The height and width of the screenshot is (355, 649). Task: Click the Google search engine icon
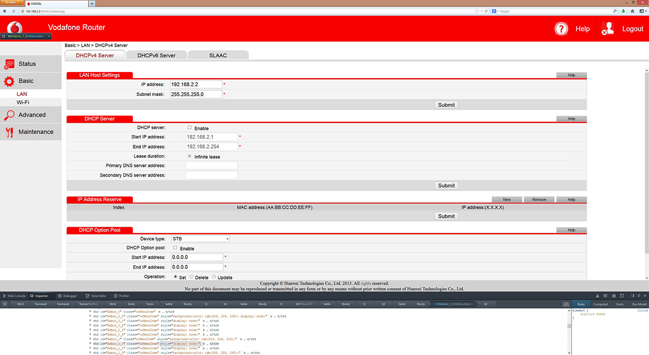point(494,11)
